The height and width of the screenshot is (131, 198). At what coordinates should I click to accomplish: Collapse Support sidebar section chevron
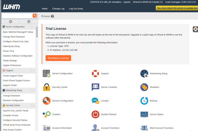tap(33, 70)
